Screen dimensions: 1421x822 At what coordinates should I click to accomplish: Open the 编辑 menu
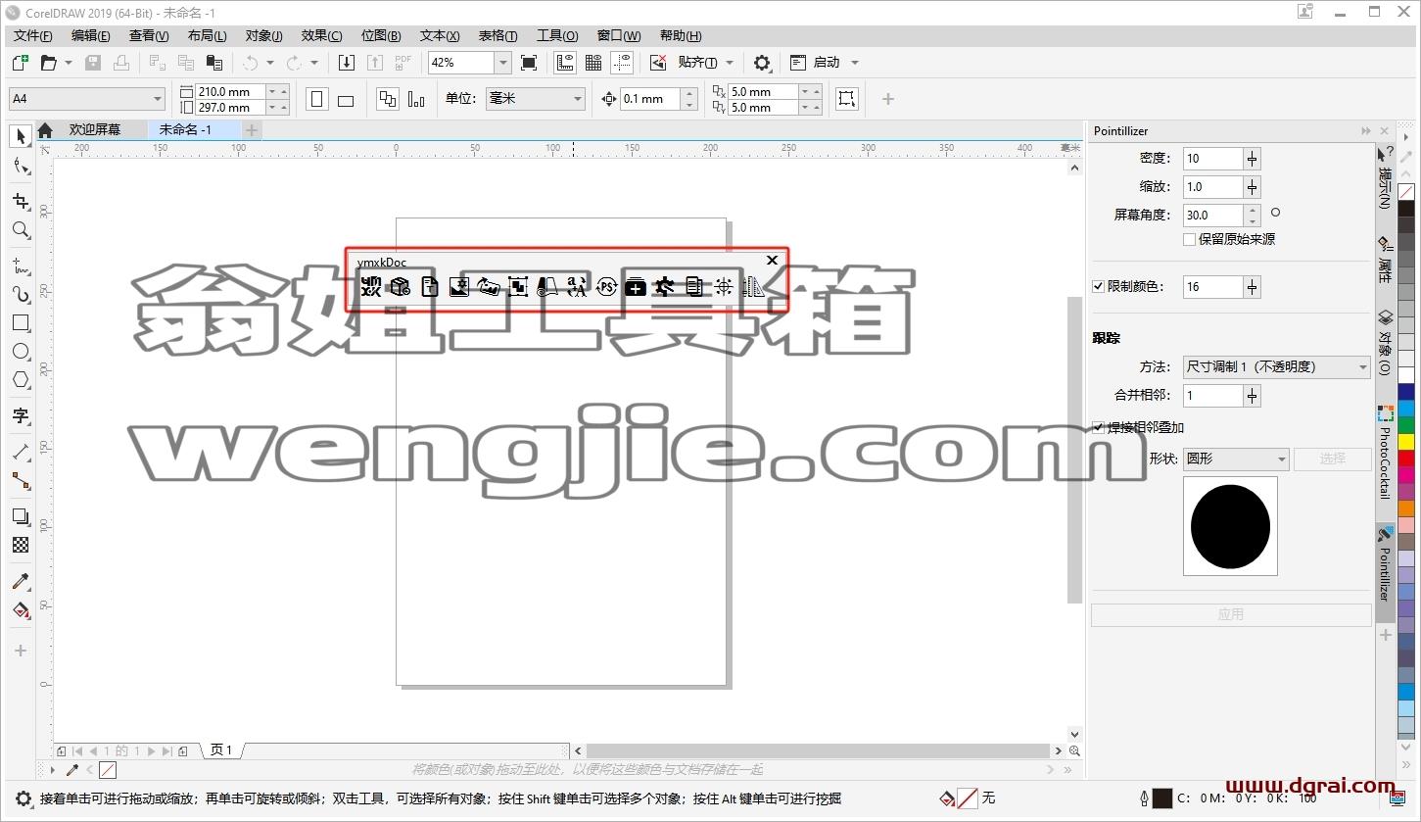point(91,35)
